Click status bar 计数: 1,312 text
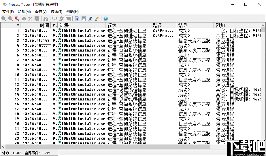 click(x=12, y=153)
